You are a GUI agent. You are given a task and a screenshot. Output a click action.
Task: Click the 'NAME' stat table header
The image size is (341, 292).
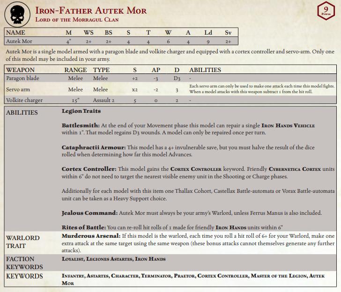[x=15, y=33]
